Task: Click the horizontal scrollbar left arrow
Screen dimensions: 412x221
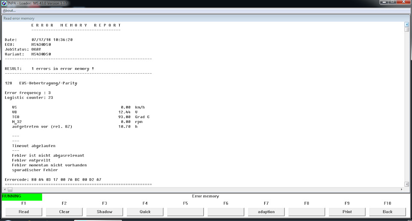Action: (x=5, y=189)
